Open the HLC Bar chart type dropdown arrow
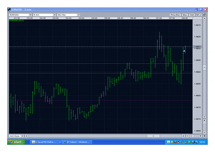The width and height of the screenshot is (215, 152). [79, 15]
